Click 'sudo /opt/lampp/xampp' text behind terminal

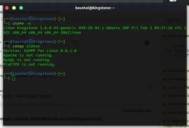[x=27, y=96]
